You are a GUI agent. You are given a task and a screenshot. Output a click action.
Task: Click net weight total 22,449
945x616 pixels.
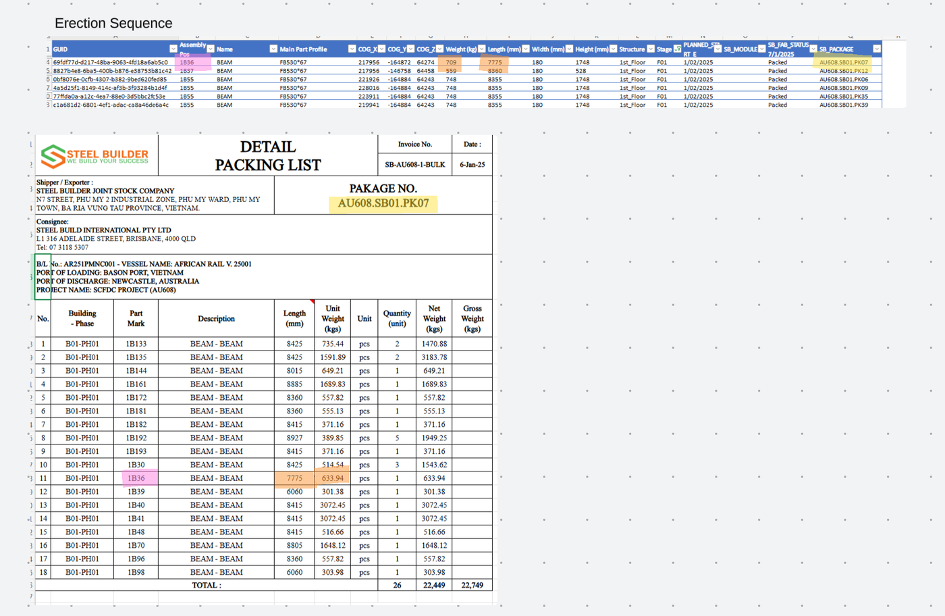pyautogui.click(x=434, y=586)
